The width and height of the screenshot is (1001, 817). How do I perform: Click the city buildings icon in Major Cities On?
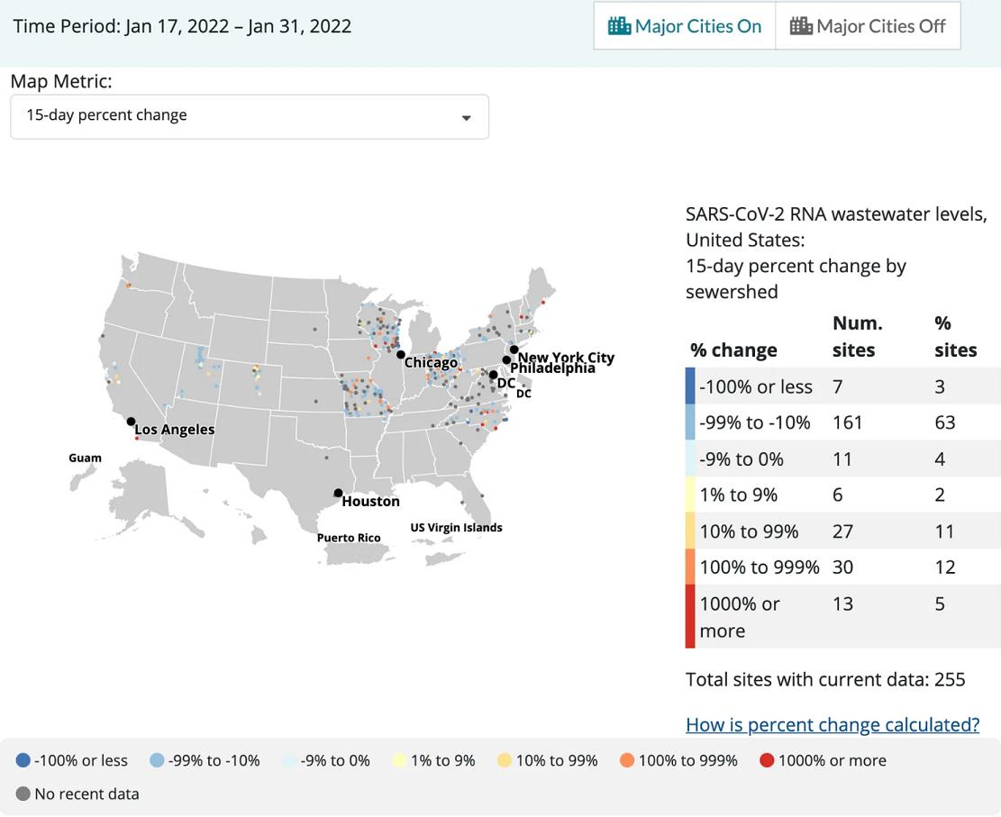pyautogui.click(x=619, y=26)
